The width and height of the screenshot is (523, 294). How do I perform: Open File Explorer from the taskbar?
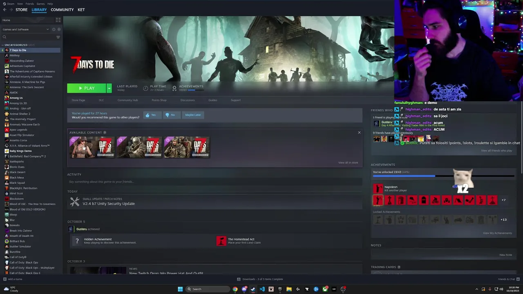coord(289,289)
